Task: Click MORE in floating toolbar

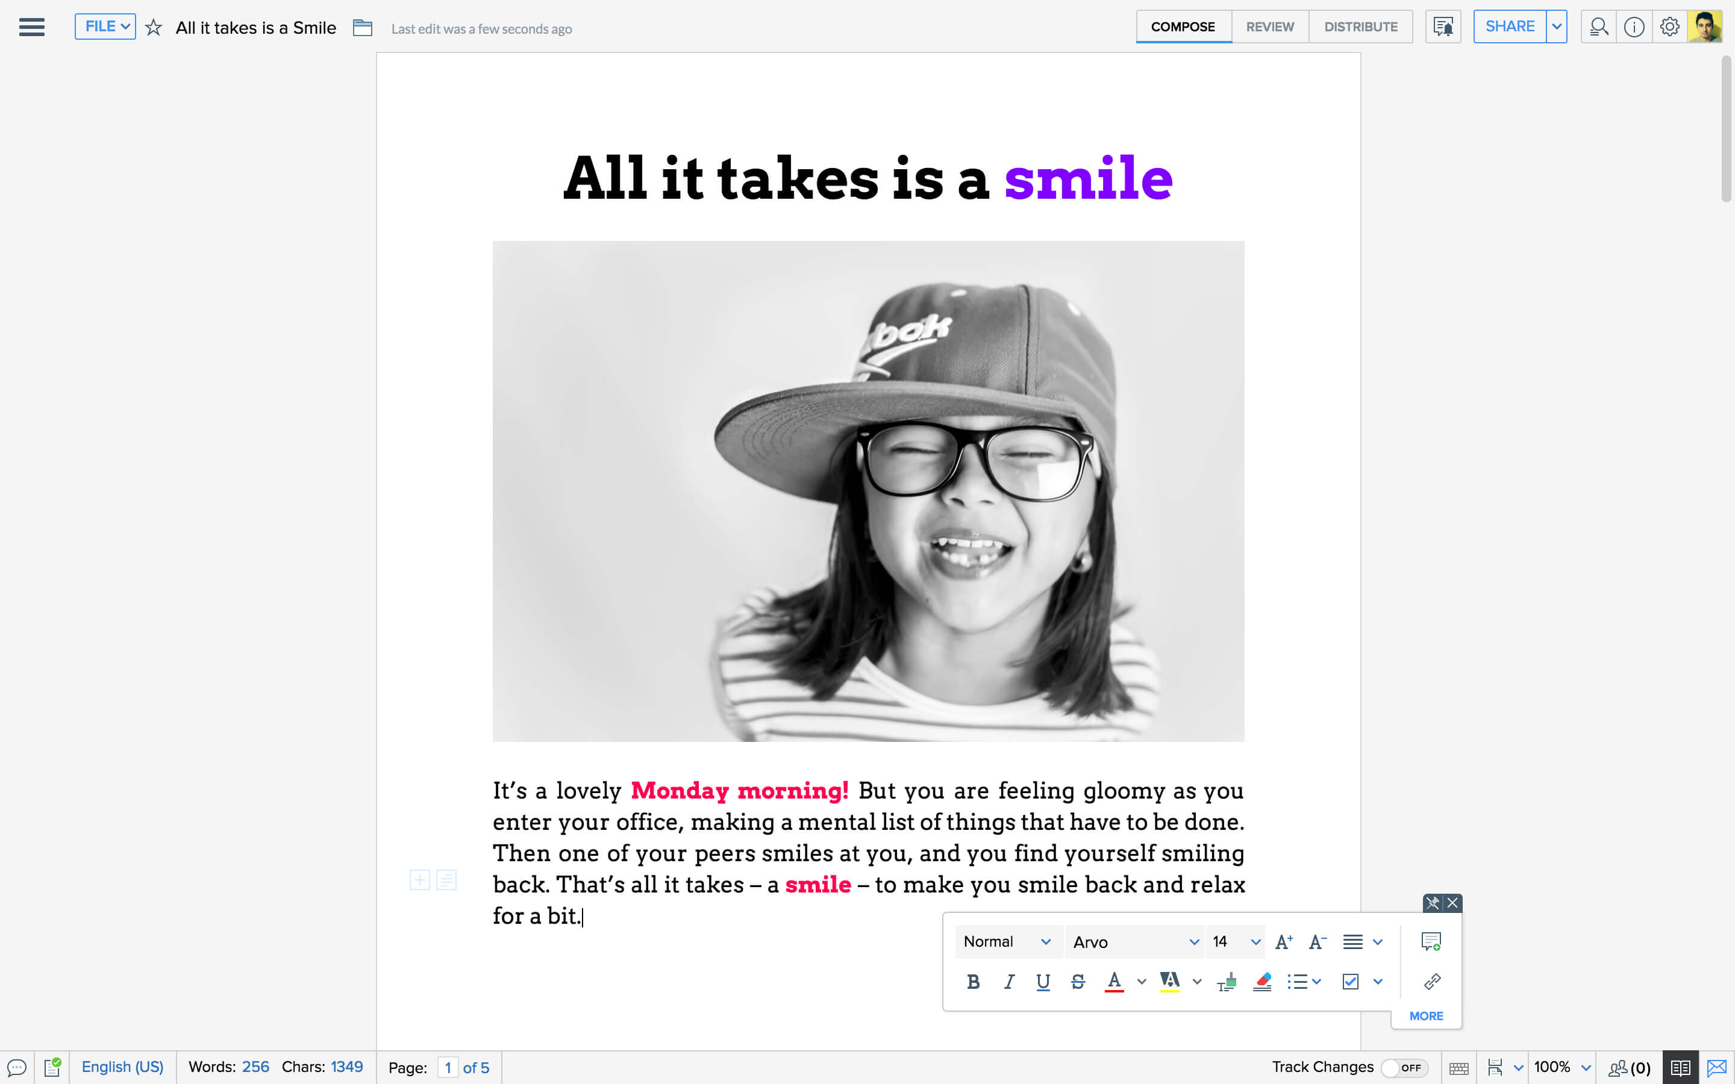Action: click(x=1426, y=1016)
